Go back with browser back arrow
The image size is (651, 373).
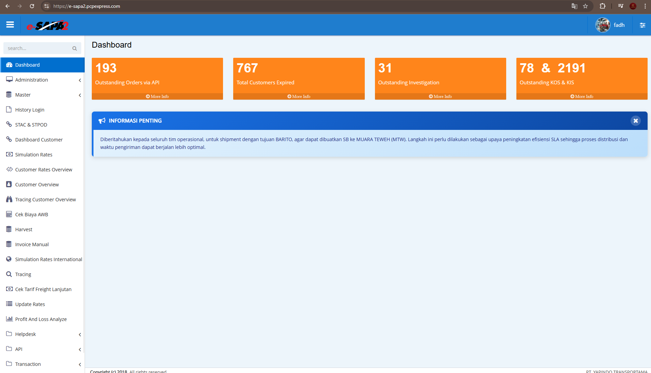point(7,6)
